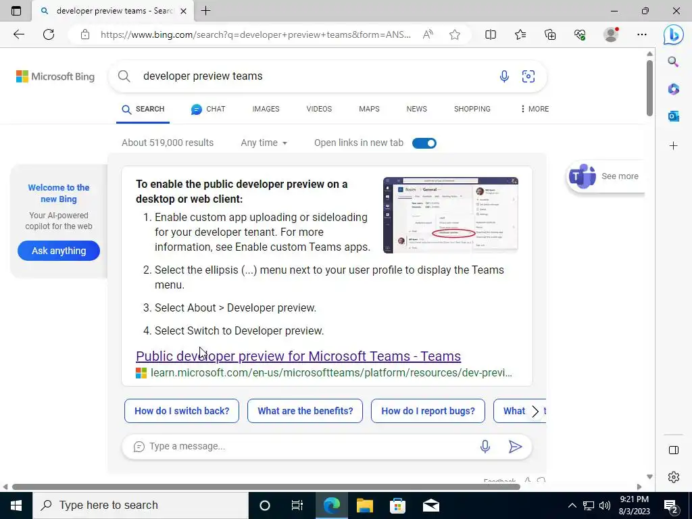Open the Any time filter dropdown
The width and height of the screenshot is (692, 519).
(x=264, y=143)
